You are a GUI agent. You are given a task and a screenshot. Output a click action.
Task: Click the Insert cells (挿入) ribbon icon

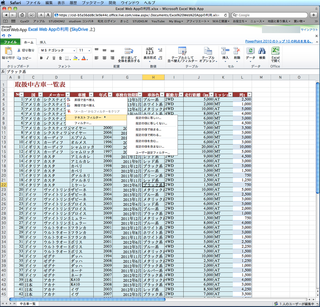(x=225, y=51)
